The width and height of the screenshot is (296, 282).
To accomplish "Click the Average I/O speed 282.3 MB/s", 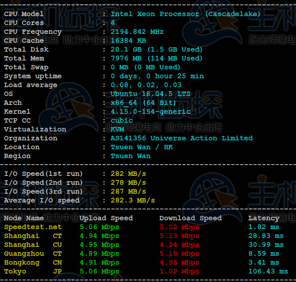I will pyautogui.click(x=132, y=201).
